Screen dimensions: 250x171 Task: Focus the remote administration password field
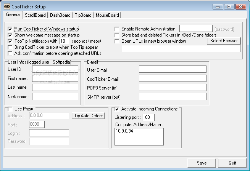pos(196,29)
